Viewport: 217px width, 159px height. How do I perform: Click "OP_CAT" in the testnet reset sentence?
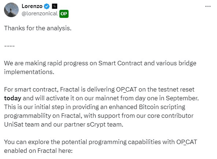(126, 89)
